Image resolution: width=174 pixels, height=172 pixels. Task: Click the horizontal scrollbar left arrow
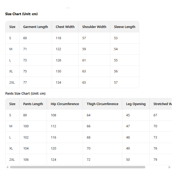[7, 167]
